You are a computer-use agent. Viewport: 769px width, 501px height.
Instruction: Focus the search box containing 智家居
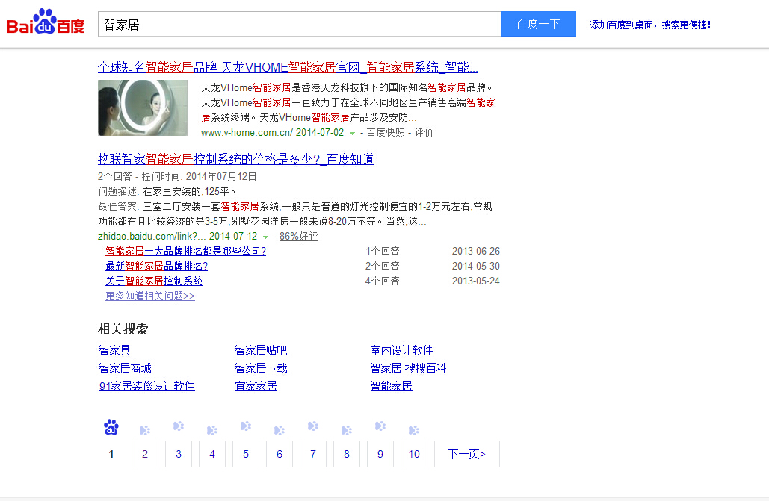coord(300,24)
